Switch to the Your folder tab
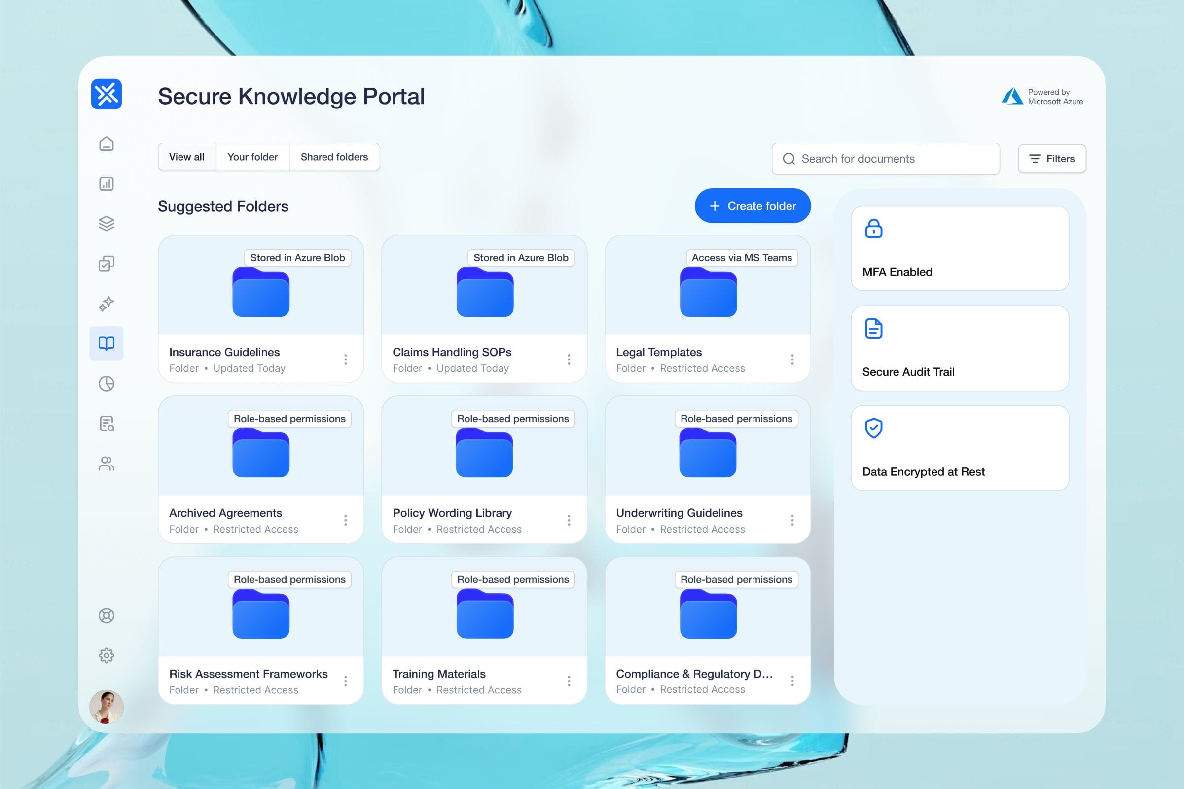Viewport: 1184px width, 789px height. point(252,157)
